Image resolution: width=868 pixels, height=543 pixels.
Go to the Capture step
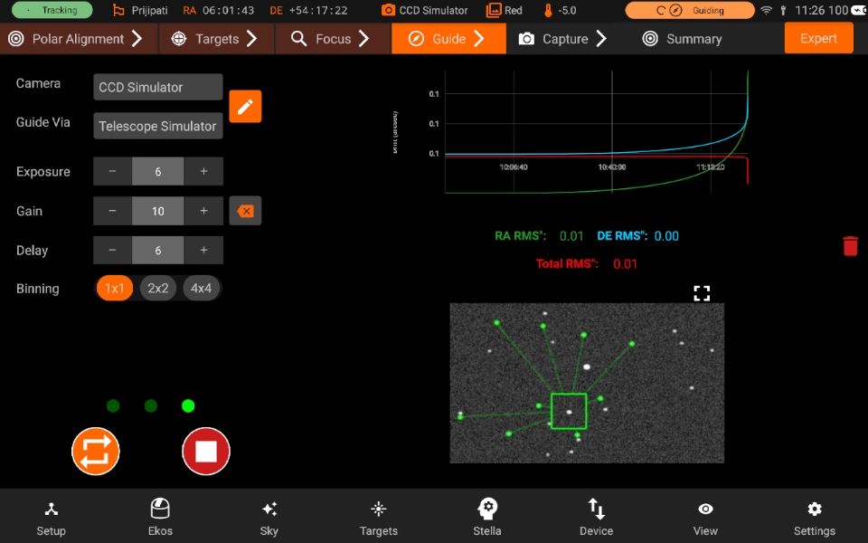click(564, 39)
